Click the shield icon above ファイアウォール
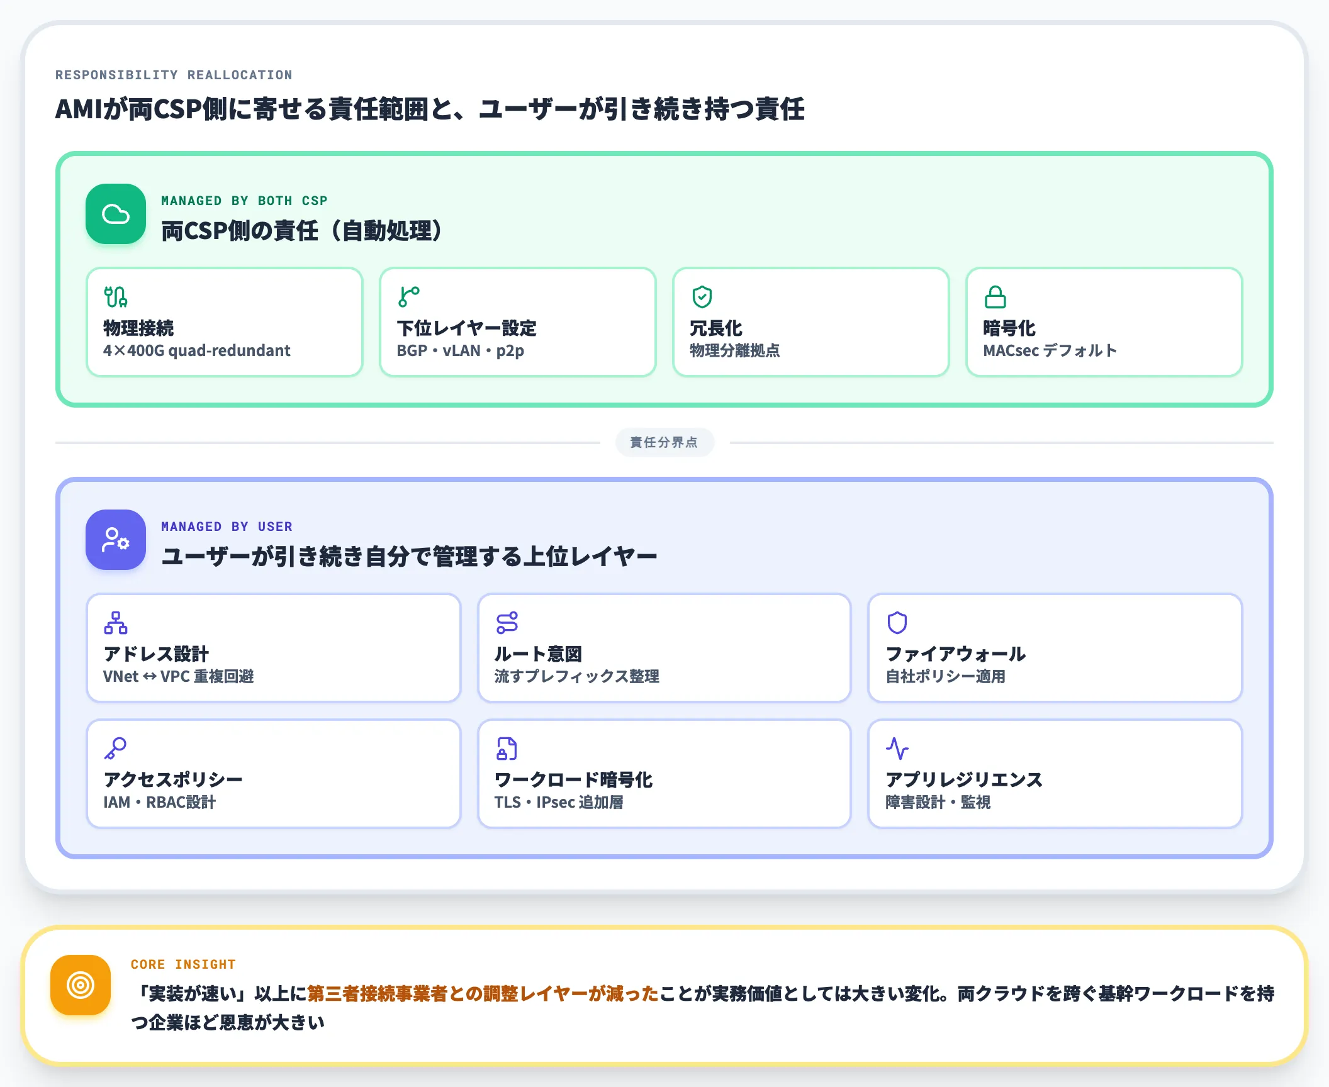Viewport: 1329px width, 1087px height. coord(897,623)
